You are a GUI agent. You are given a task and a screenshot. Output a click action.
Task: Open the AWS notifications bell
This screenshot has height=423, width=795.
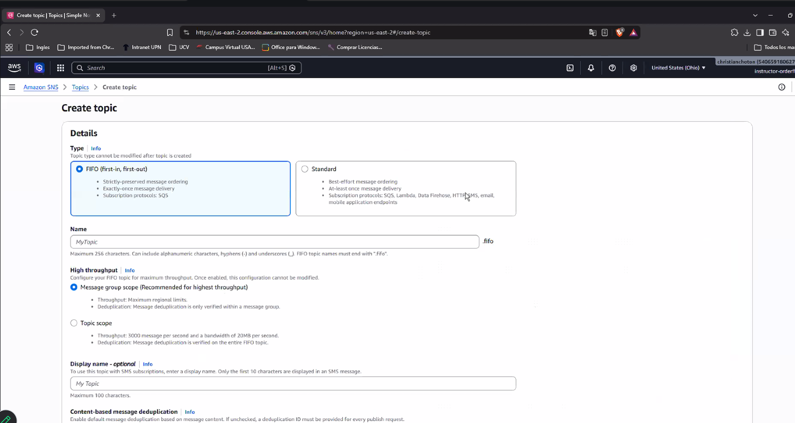click(x=591, y=68)
